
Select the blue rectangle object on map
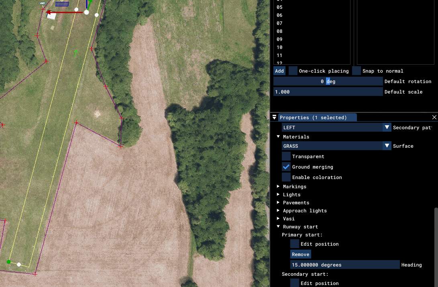(62, 4)
